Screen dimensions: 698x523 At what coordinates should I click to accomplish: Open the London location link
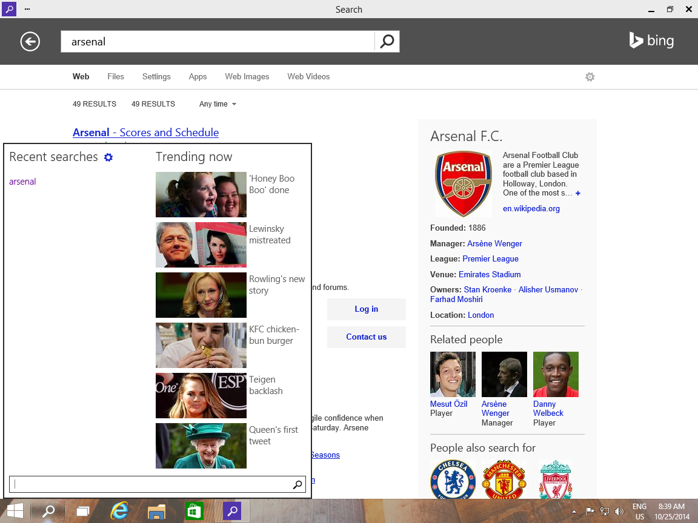pos(480,315)
